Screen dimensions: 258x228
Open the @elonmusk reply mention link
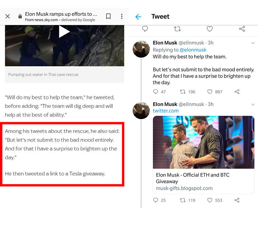(193, 50)
